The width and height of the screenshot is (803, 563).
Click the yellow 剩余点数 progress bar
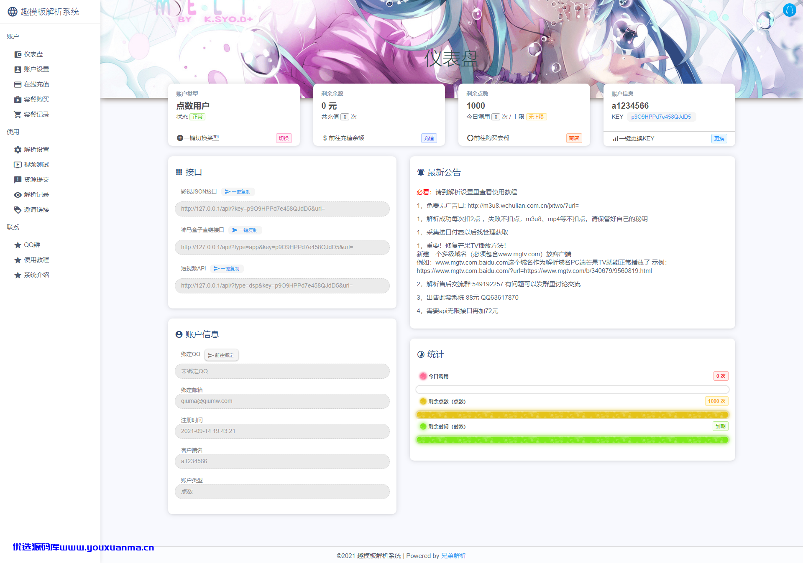pos(573,415)
